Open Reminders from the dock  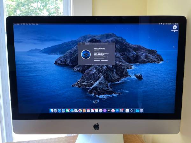[x=93, y=111]
